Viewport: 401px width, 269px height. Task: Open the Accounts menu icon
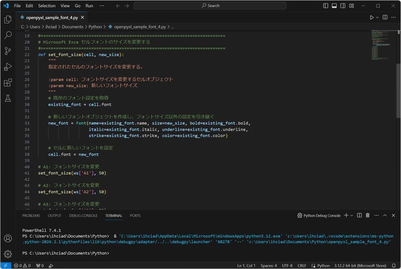(8, 238)
